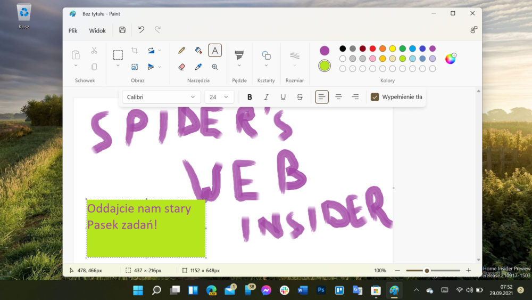Pick the black color swatch
This screenshot has height=300, width=532.
point(343,48)
